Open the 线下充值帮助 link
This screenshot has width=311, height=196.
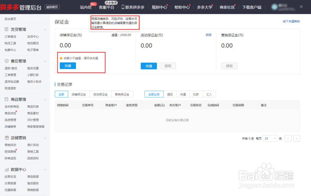[x=291, y=21]
